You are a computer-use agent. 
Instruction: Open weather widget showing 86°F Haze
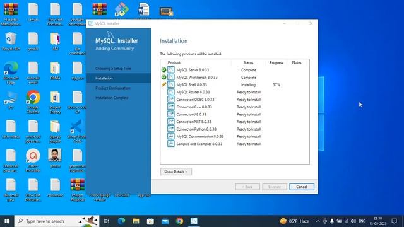coord(295,221)
